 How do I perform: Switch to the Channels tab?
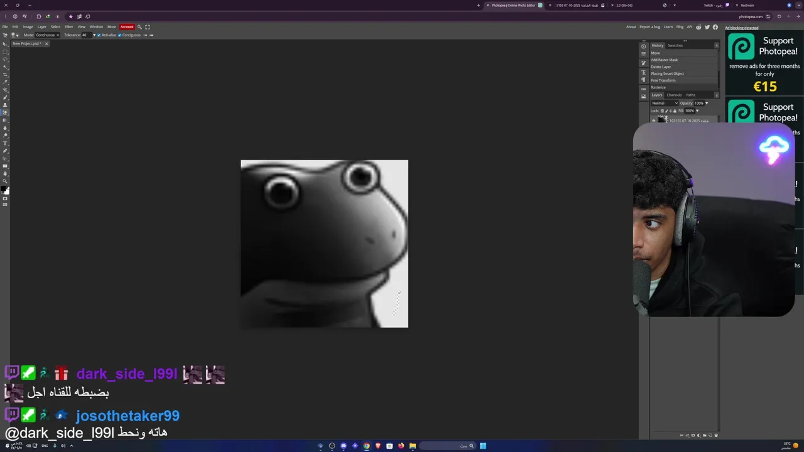pos(674,95)
